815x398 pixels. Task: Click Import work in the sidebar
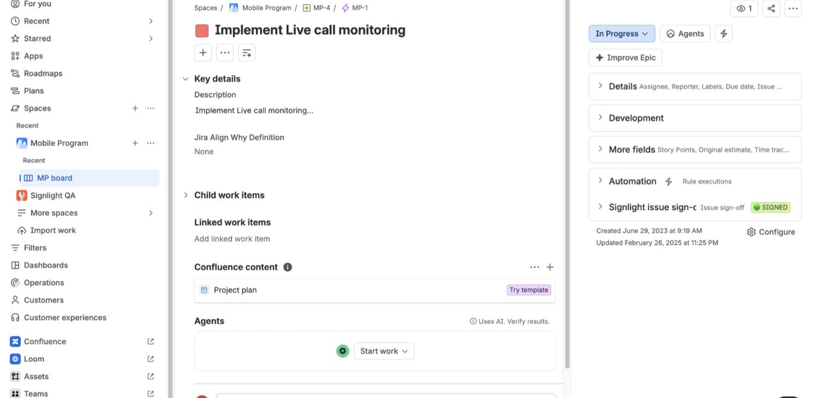pos(53,230)
